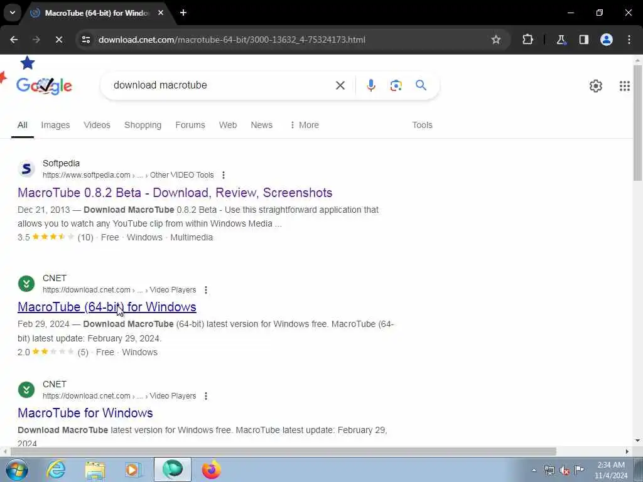Open options menu for Softpedia result
Screen dimensions: 643x482
[224, 175]
